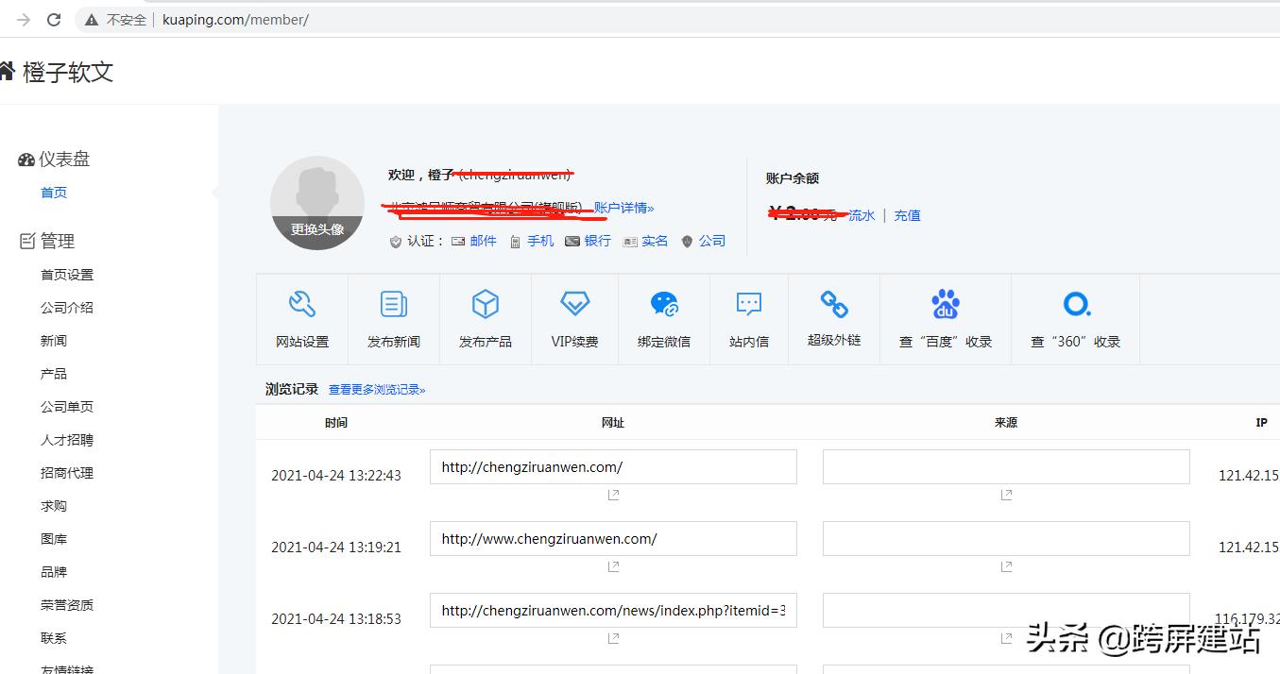
Task: Open the 发布产品 cube icon
Action: point(486,304)
